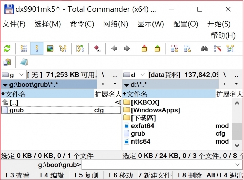Go to right panel parent with .. button
244x180 pixels.
pos(237,75)
